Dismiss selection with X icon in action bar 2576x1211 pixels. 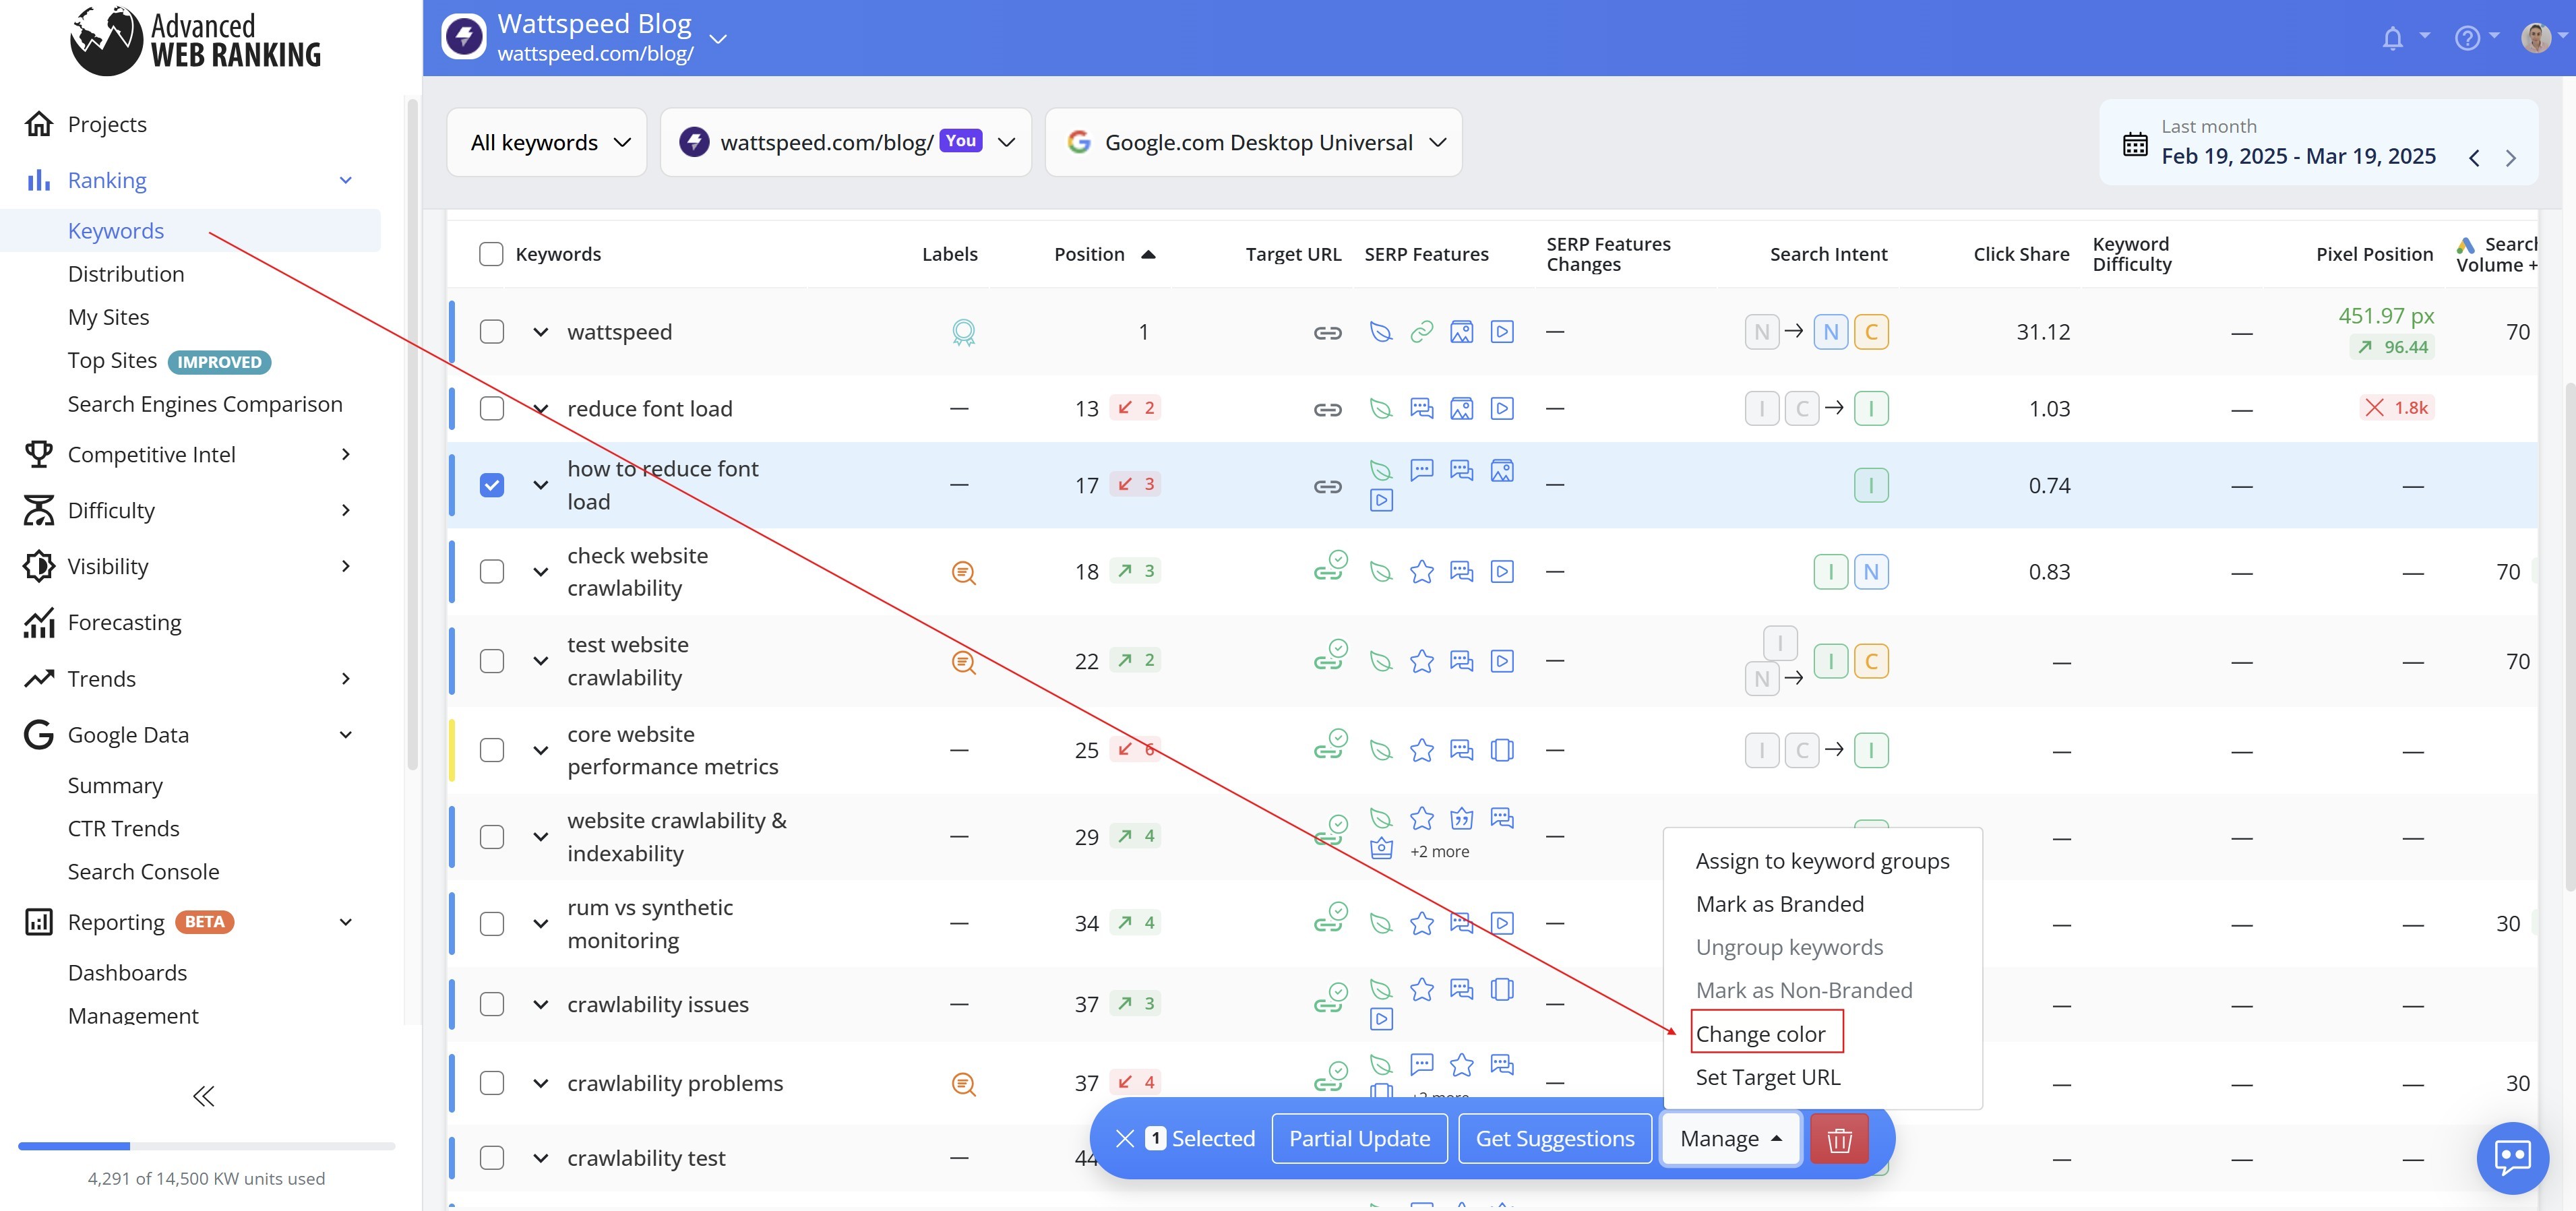point(1124,1138)
